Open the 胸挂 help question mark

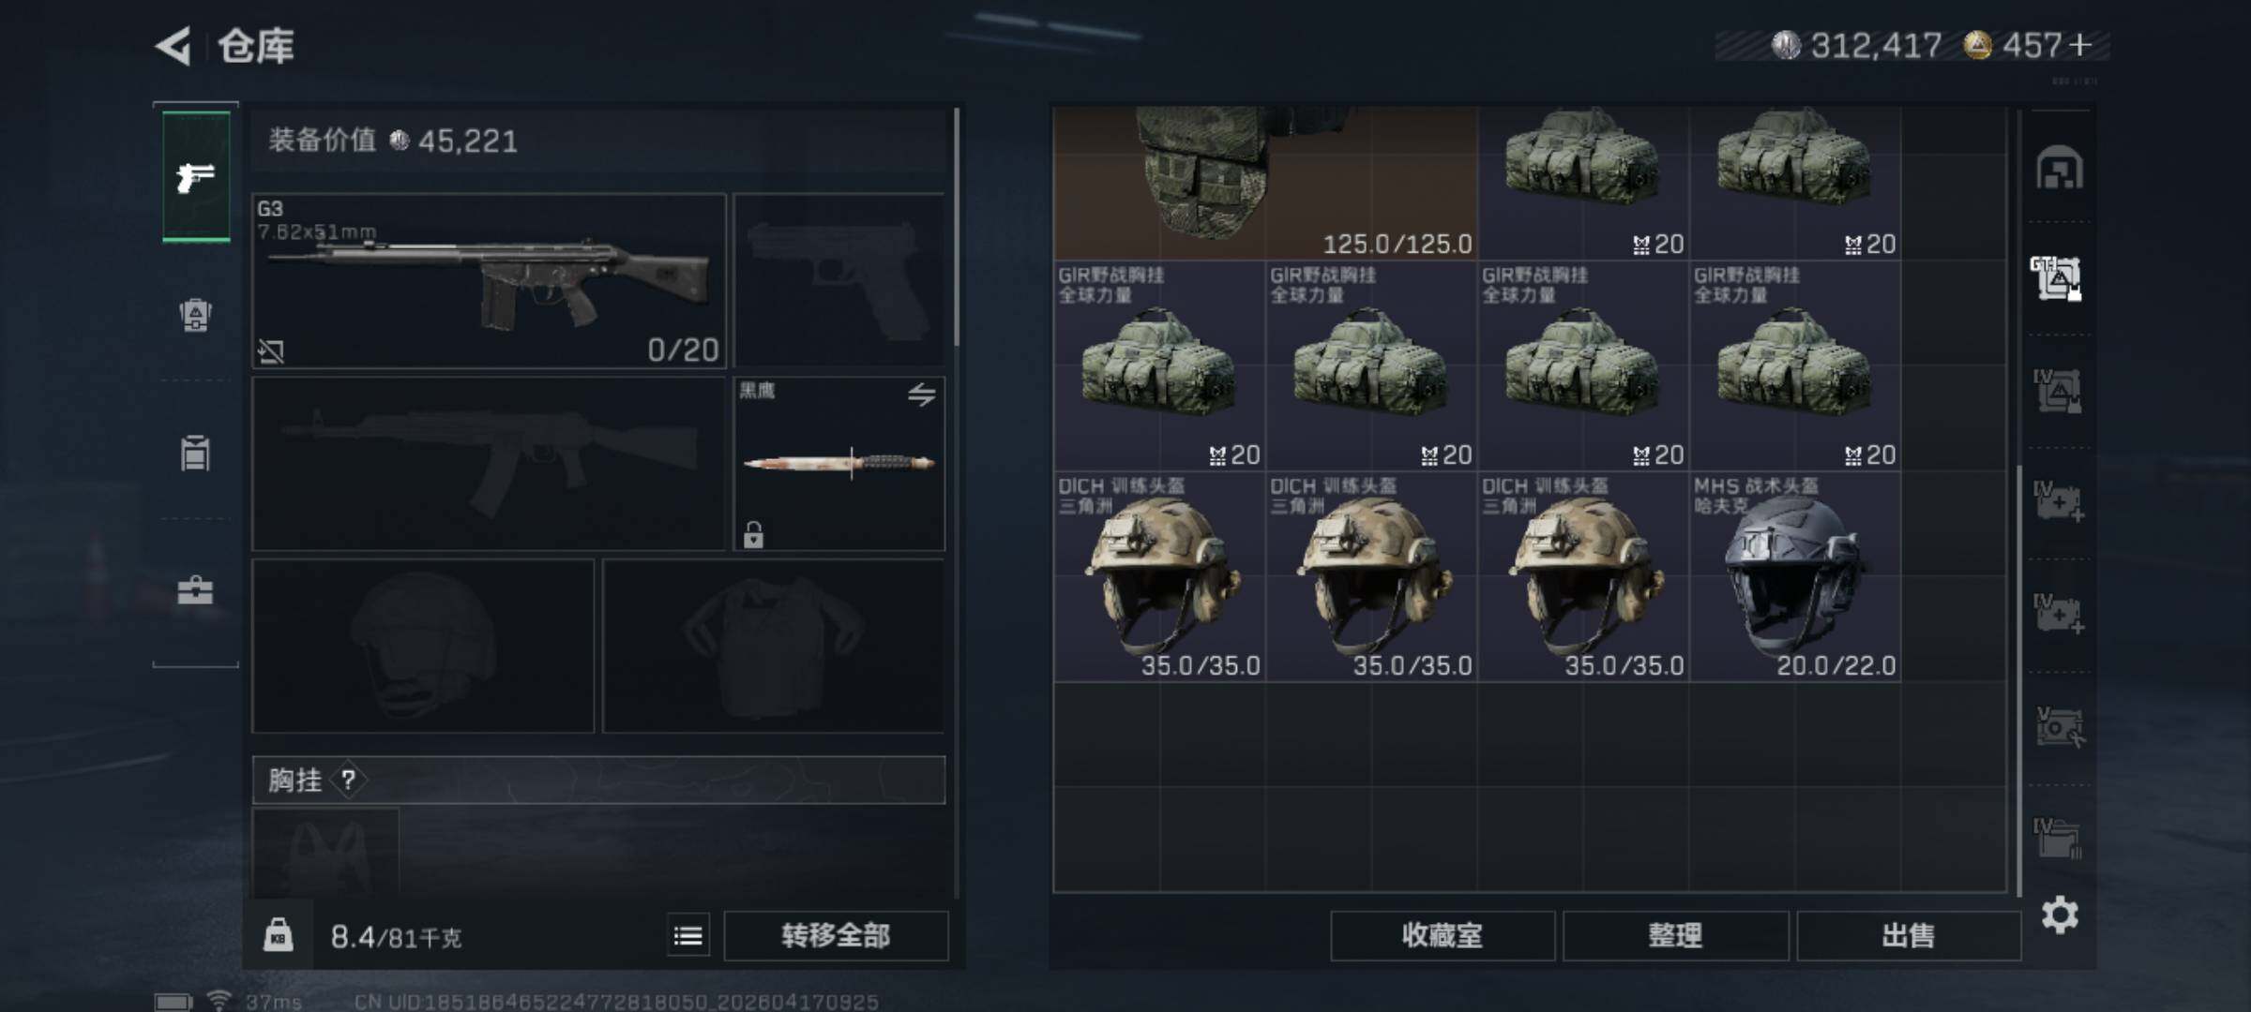[348, 780]
